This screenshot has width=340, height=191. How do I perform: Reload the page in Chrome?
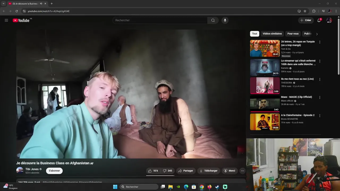(16, 11)
